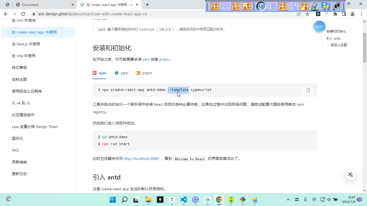Click 快速高效 mode button
This screenshot has width=367, height=206.
coord(283,6)
